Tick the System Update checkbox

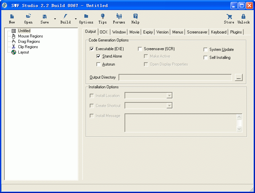[x=205, y=50]
